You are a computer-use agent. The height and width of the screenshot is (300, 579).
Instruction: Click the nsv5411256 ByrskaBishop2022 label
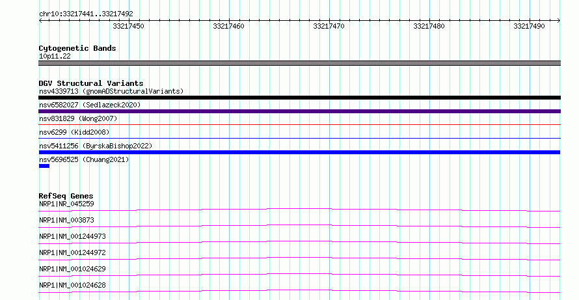point(96,146)
